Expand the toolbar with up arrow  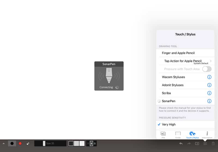tap(4, 143)
